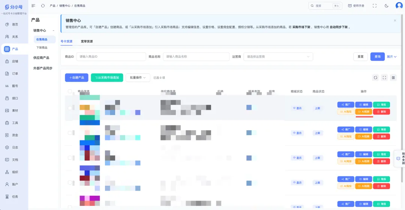Open the 账户 section
The height and width of the screenshot is (210, 405).
click(x=14, y=184)
